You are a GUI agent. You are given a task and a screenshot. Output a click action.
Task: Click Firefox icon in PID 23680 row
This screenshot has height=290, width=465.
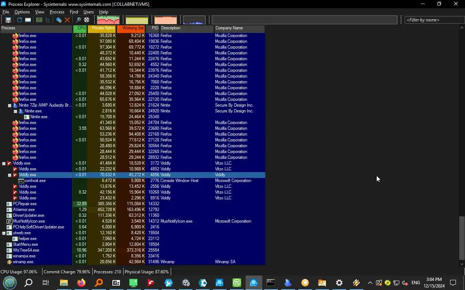click(15, 128)
